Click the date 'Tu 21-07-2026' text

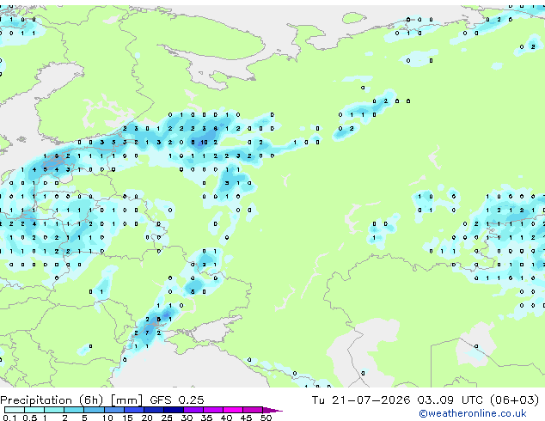coord(361,400)
